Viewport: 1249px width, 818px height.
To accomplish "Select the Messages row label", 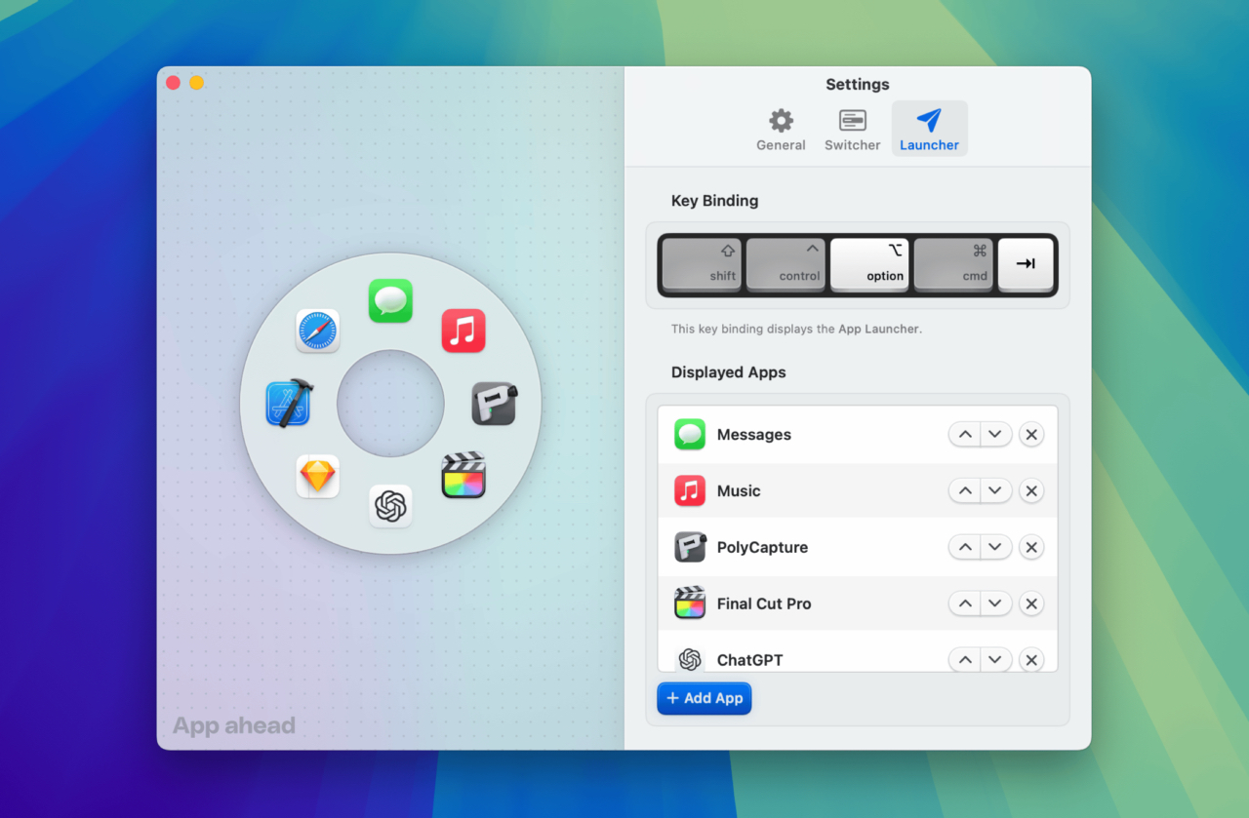I will tap(754, 435).
